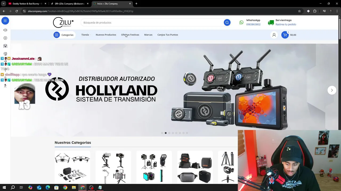Open Windows taskbar search
This screenshot has width=341, height=191.
(x=13, y=188)
